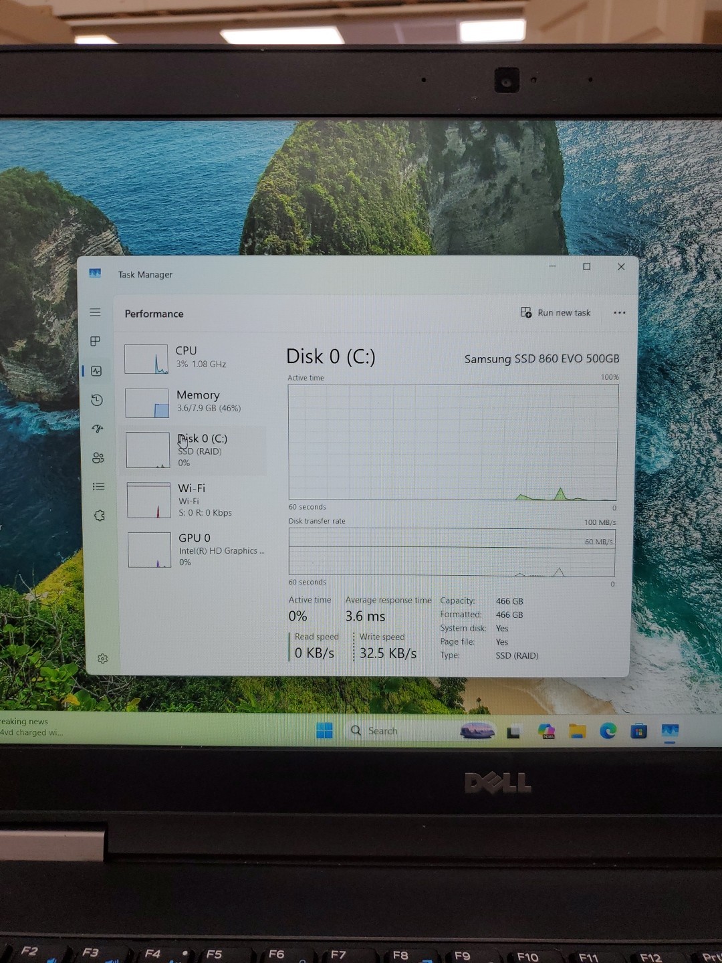Click the 3.6/7.9 GB (46%) memory text
The width and height of the screenshot is (722, 963).
tap(209, 408)
